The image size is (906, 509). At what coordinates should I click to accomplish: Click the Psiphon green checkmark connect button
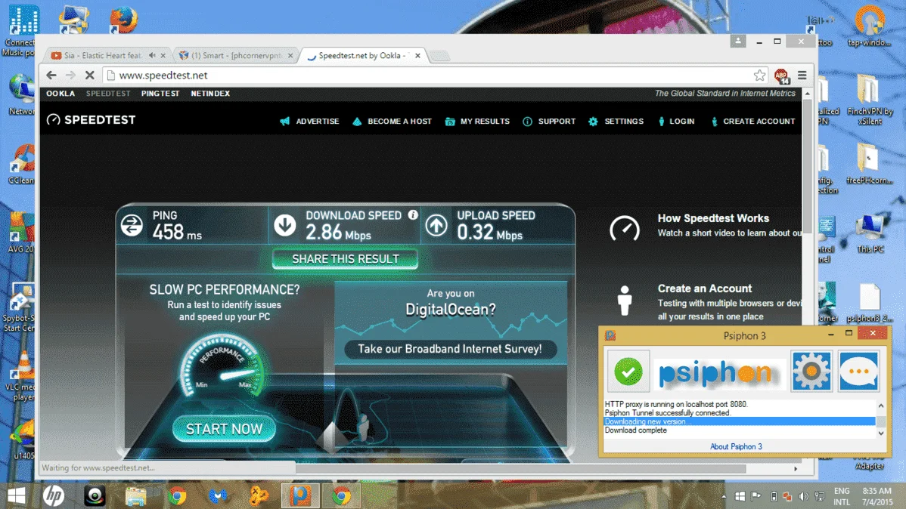pos(628,371)
